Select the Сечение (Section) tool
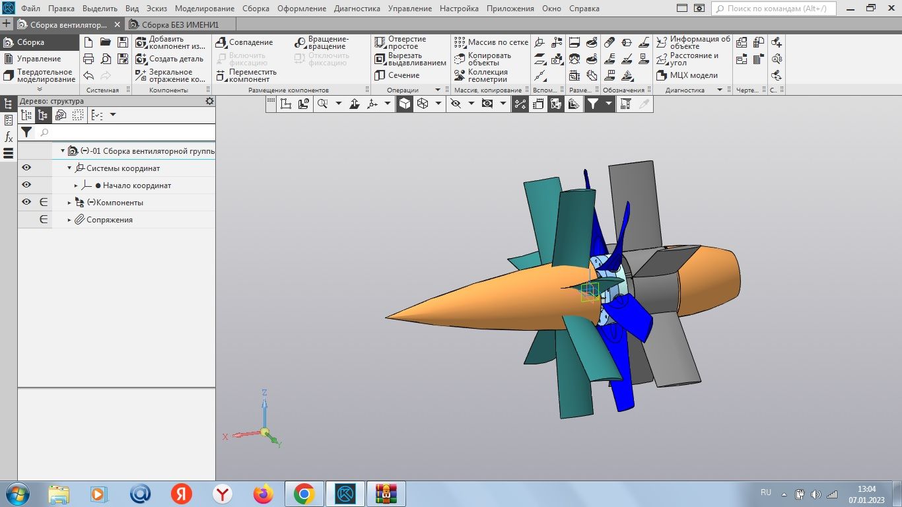The width and height of the screenshot is (902, 507). (403, 75)
